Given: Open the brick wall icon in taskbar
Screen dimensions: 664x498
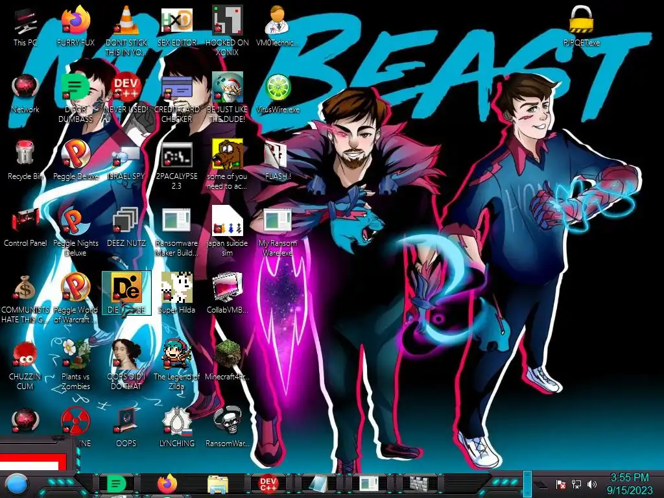Looking at the screenshot, I should 420,484.
